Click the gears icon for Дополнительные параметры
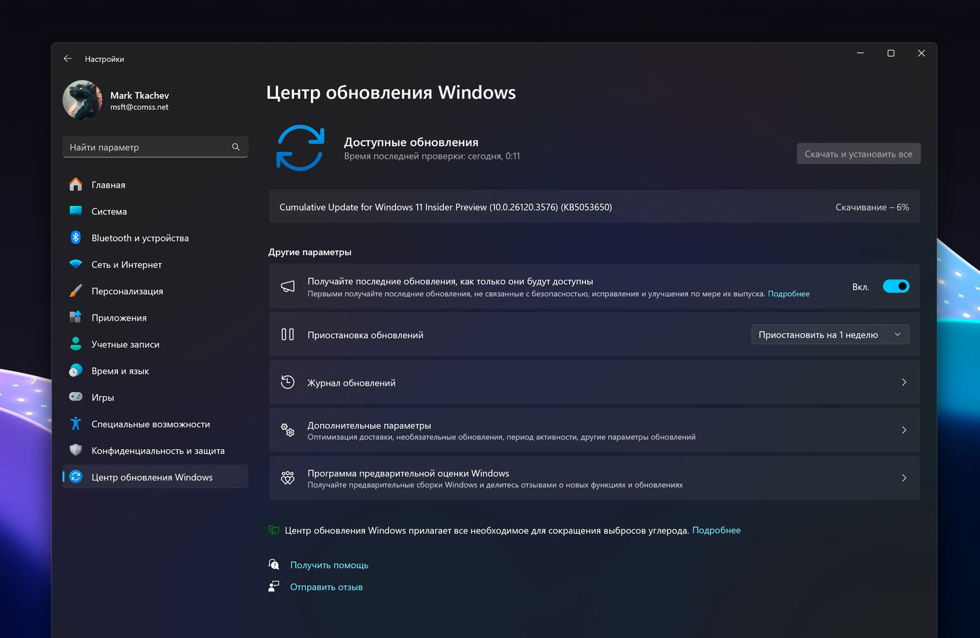 pos(287,430)
